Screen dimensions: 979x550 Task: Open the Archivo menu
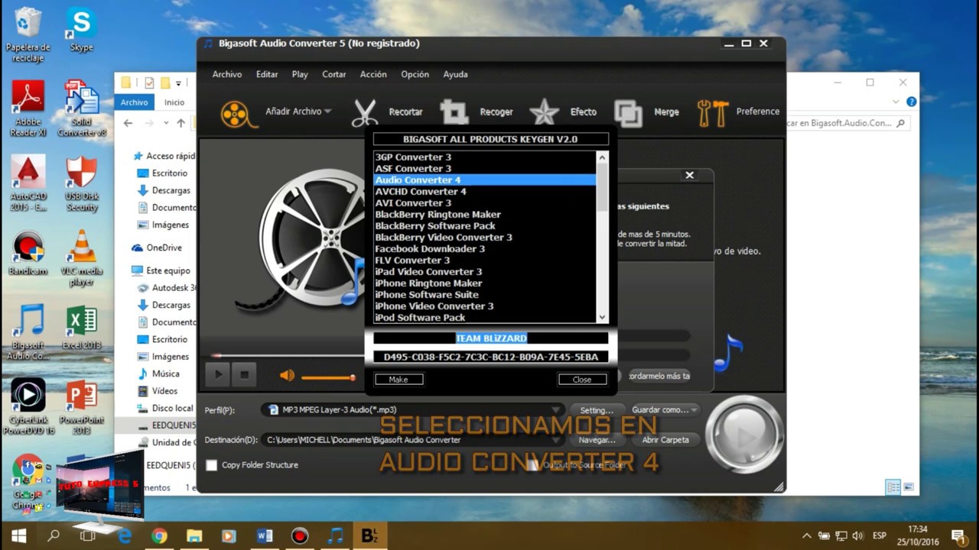click(227, 74)
